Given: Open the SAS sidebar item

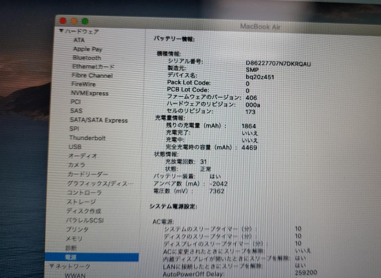Looking at the screenshot, I should [x=76, y=111].
